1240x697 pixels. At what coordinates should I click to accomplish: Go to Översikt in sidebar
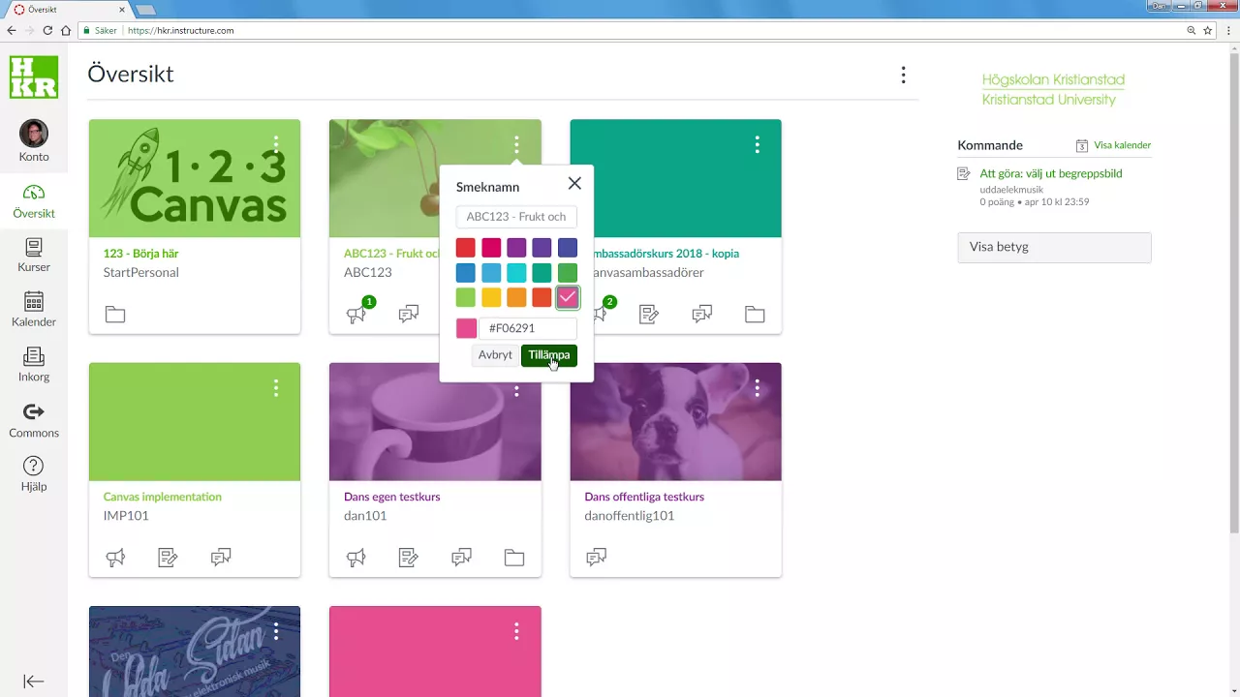tap(34, 201)
